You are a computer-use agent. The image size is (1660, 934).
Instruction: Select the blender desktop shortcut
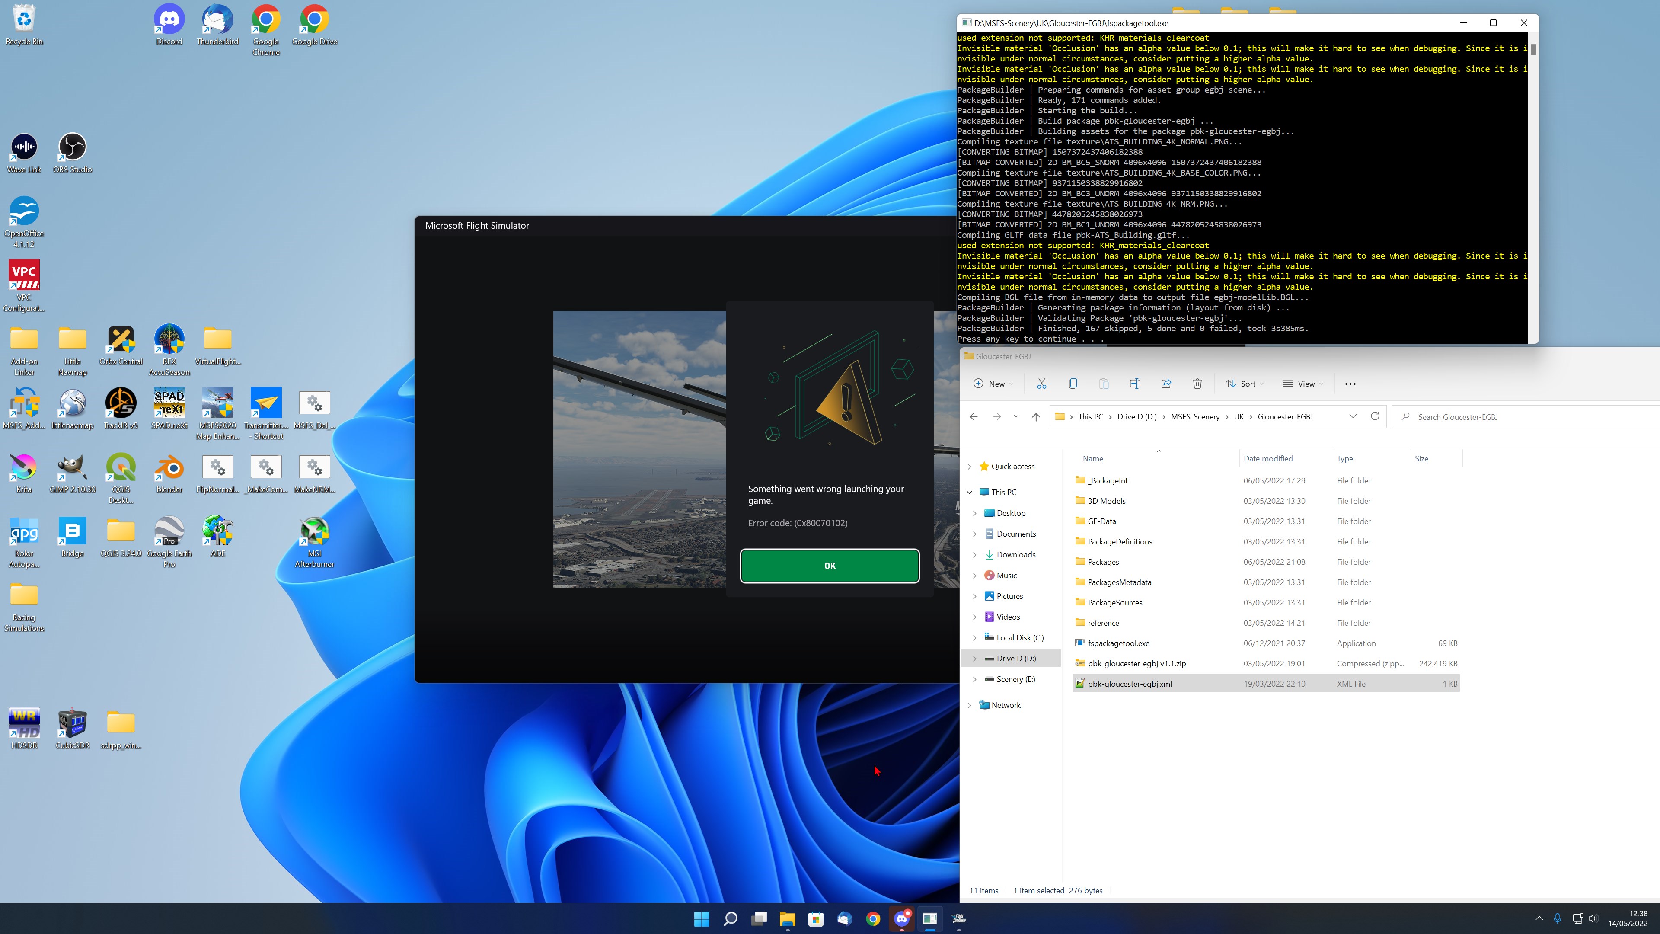169,473
